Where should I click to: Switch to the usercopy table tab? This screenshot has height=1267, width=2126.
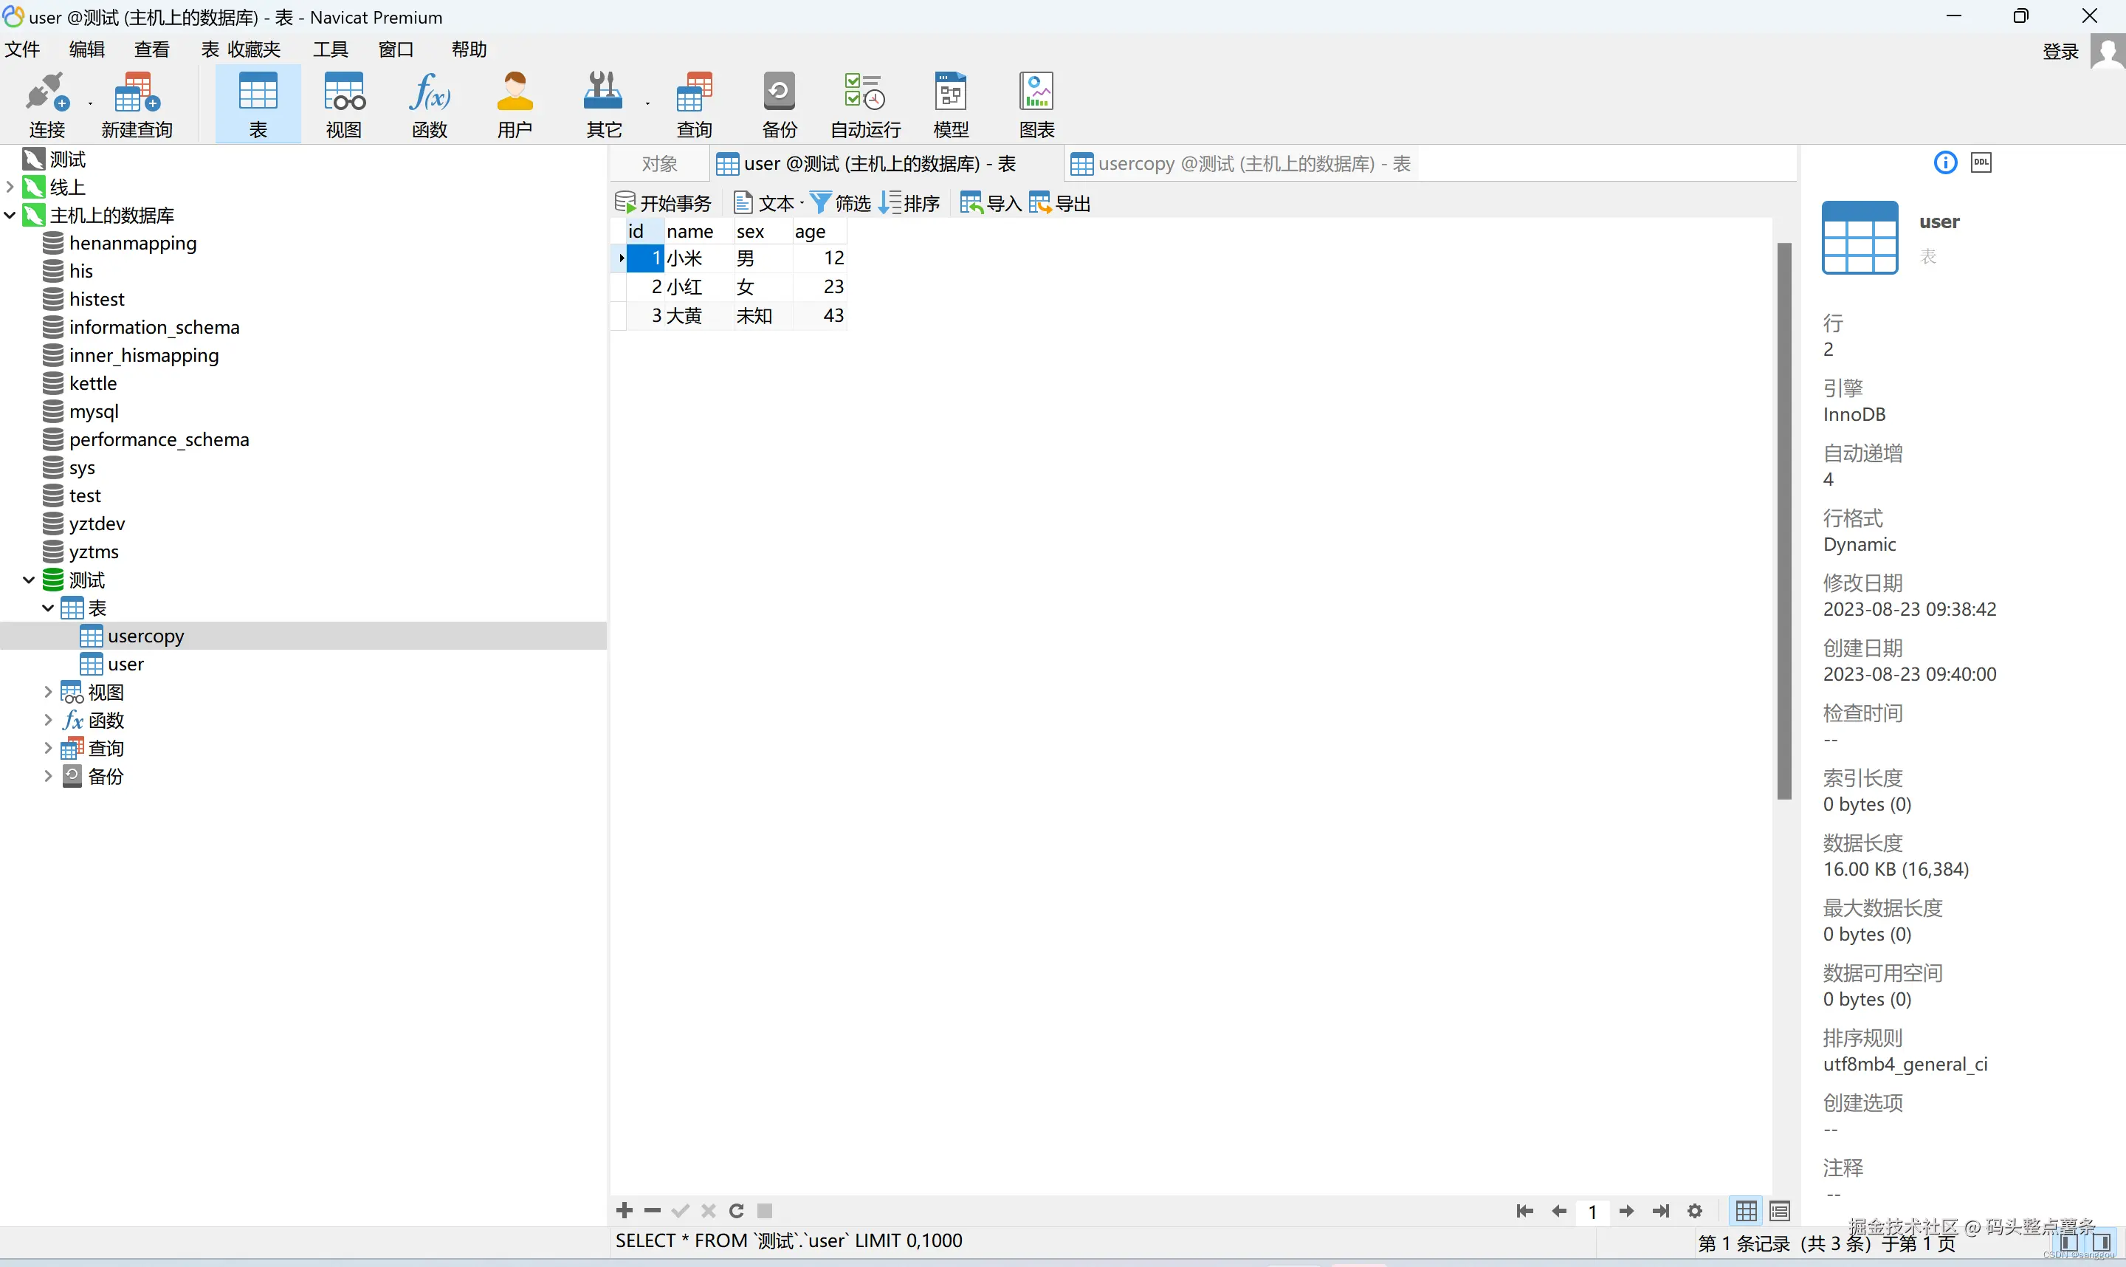point(1240,164)
